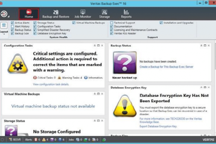Open View configuration task details link
The height and width of the screenshot is (144, 216).
51,84
